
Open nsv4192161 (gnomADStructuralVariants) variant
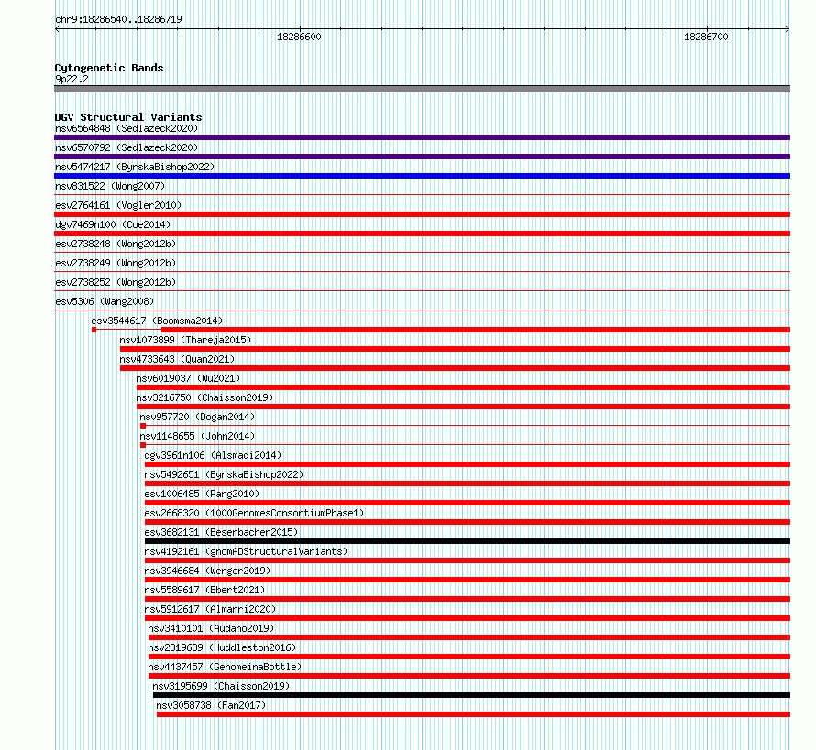click(246, 551)
